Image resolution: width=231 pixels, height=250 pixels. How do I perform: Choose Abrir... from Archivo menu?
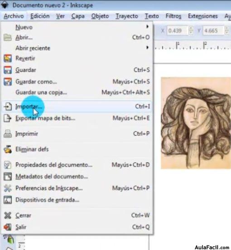77,38
